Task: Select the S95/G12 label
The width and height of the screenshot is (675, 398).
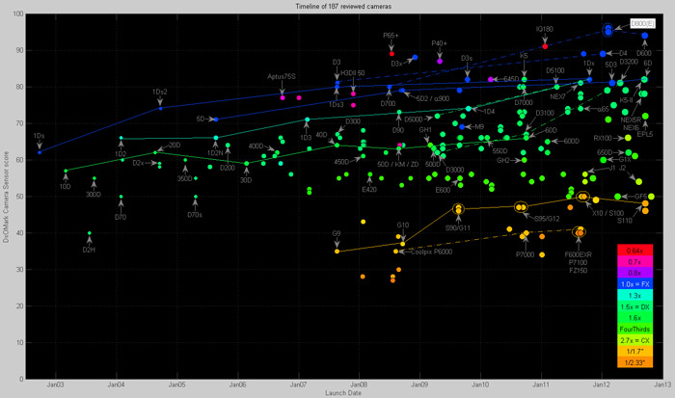Action: (547, 219)
